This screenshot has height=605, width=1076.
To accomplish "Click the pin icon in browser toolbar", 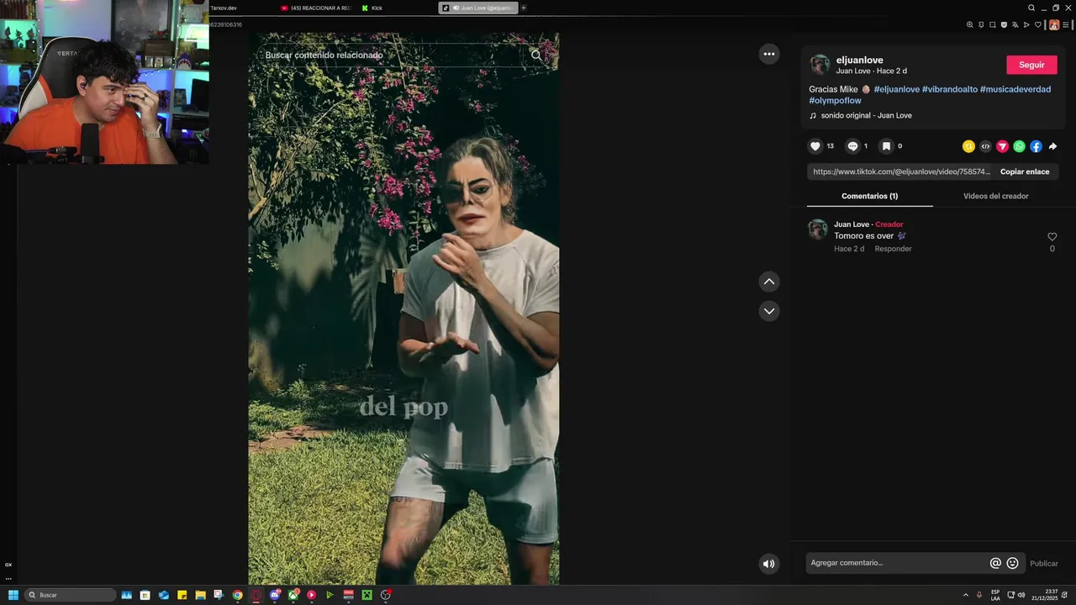I will [x=981, y=24].
